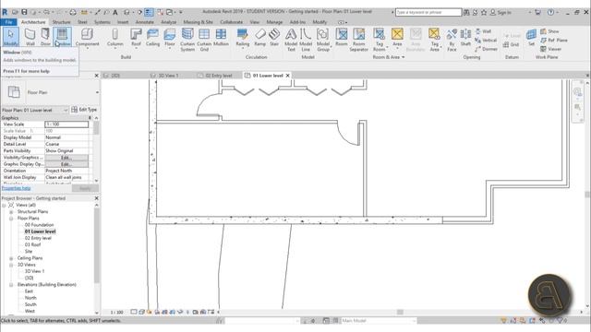Click the View Scale value field
591x332 pixels.
pyautogui.click(x=66, y=124)
